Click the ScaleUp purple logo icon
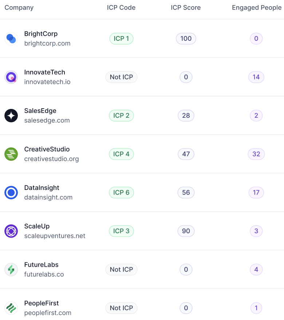The width and height of the screenshot is (284, 320). [11, 231]
